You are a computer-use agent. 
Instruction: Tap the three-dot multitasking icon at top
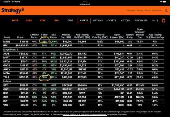click(85, 2)
